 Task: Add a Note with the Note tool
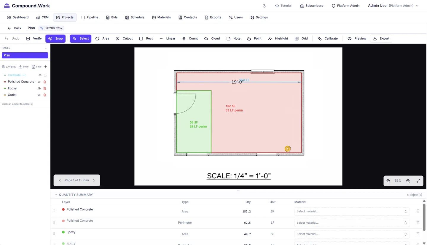click(x=233, y=38)
